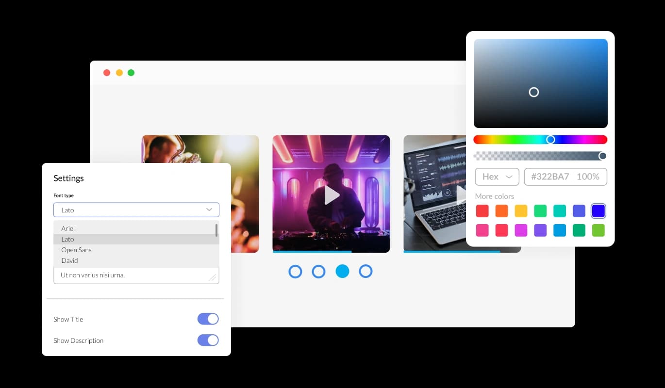Click the green window maximize dot
Screen dimensions: 665x388
[x=131, y=73]
